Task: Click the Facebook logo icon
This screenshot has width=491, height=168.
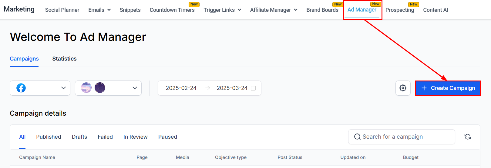Action: (21, 88)
